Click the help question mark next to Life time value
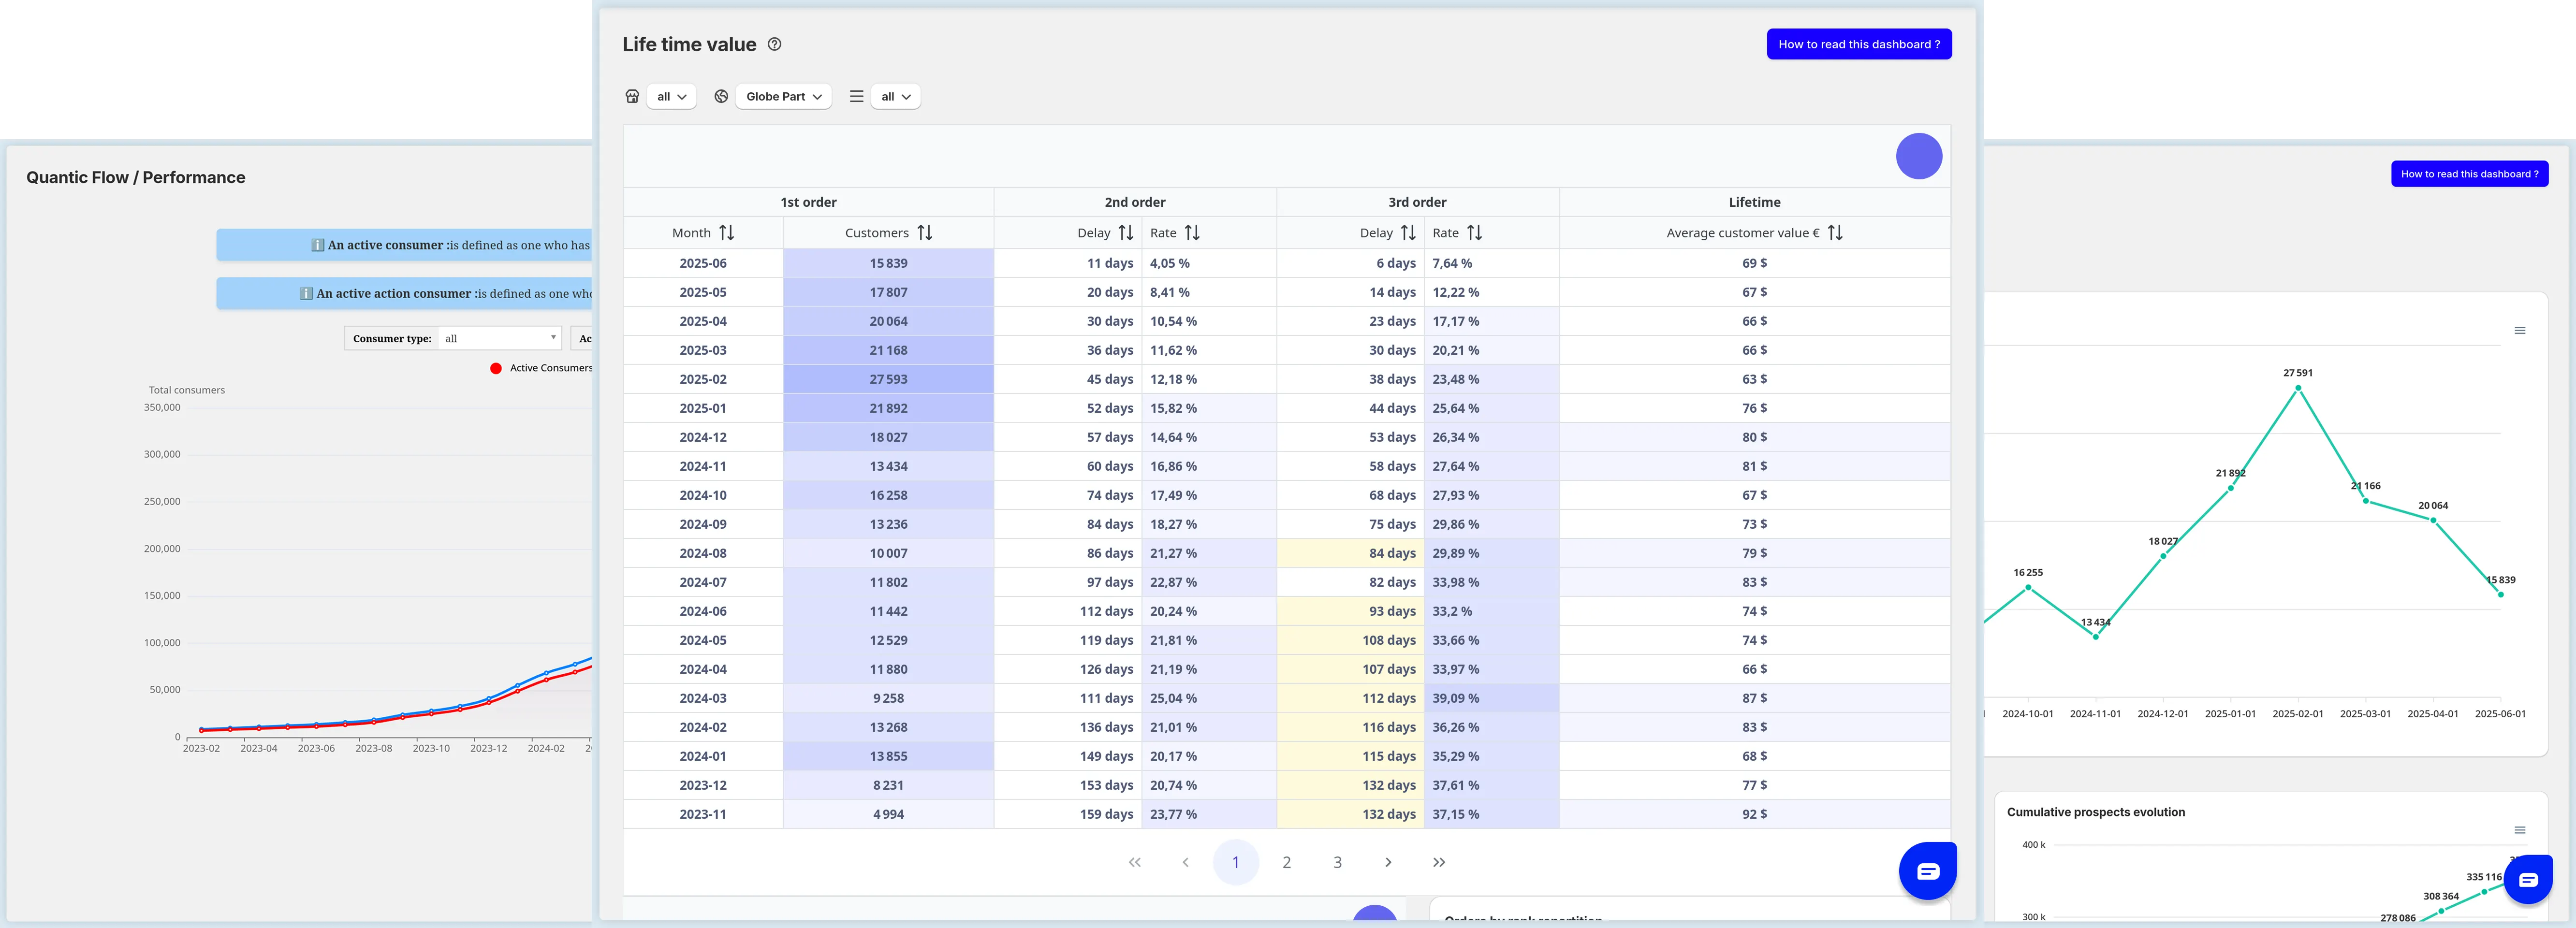2576x928 pixels. [x=774, y=44]
